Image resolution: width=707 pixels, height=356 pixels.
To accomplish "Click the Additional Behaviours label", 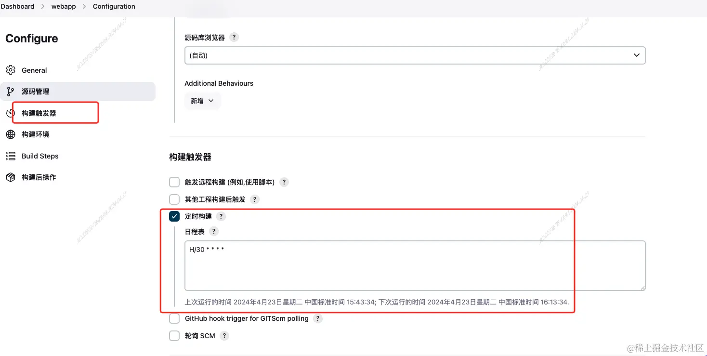I will [x=219, y=83].
